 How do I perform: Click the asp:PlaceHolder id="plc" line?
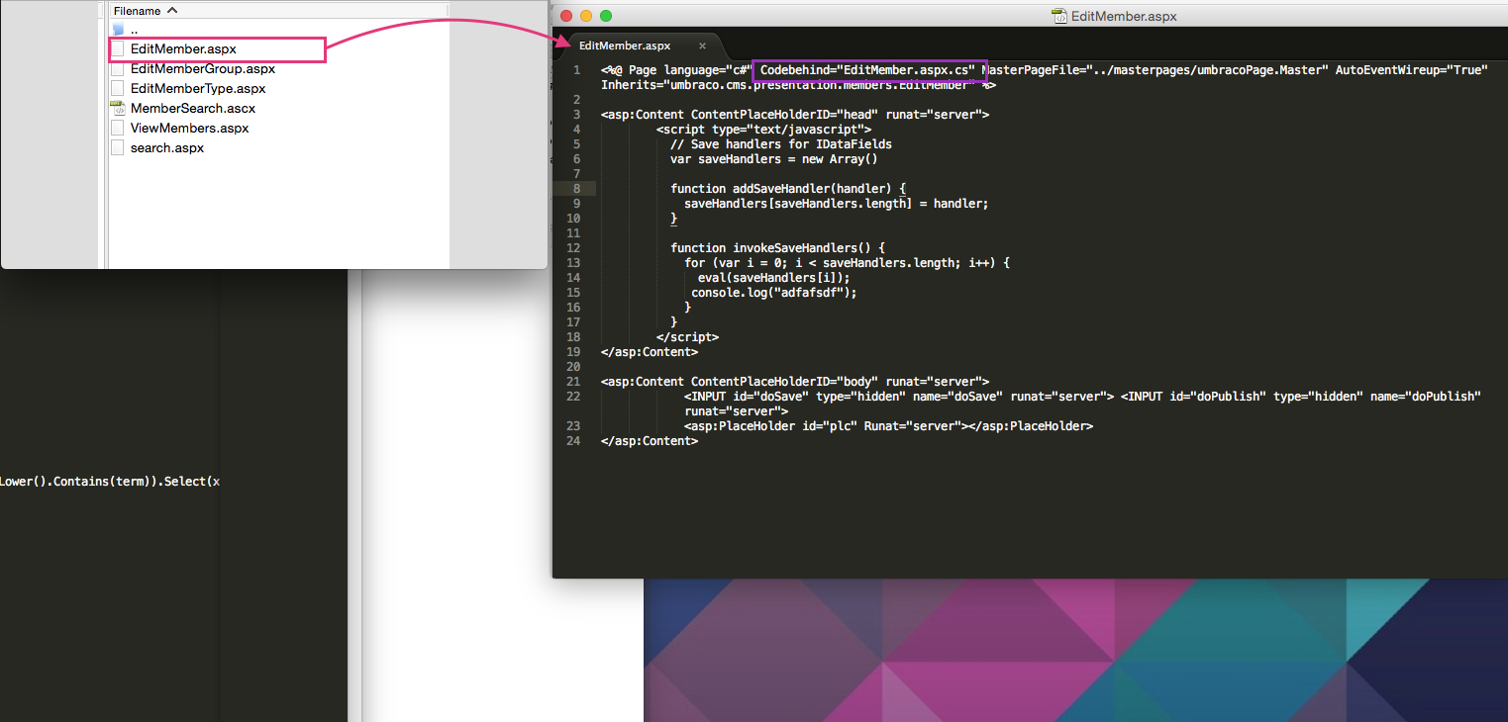point(888,426)
